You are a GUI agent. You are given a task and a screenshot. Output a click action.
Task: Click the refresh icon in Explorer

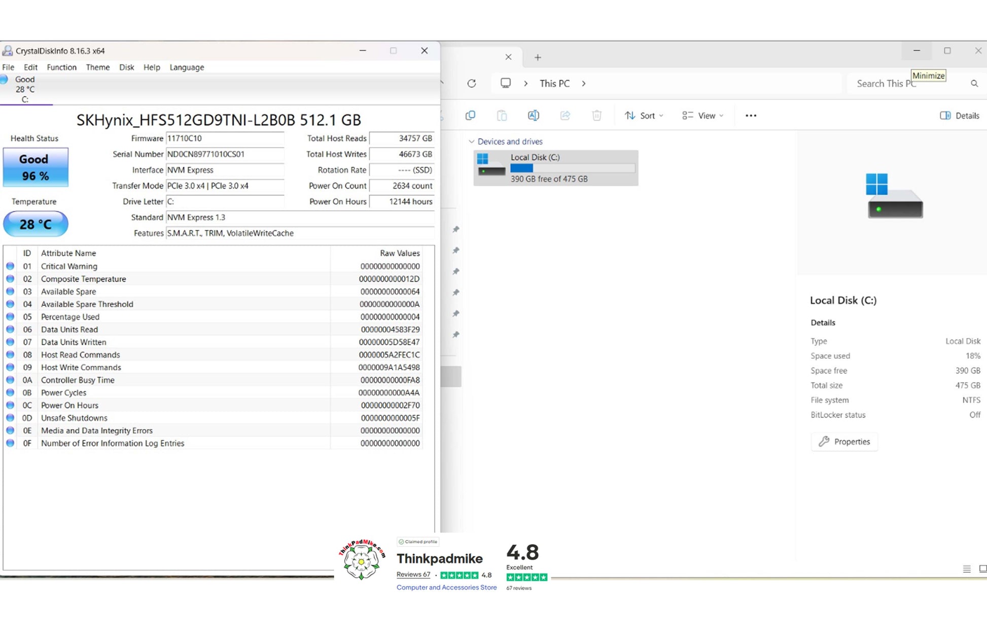tap(472, 83)
